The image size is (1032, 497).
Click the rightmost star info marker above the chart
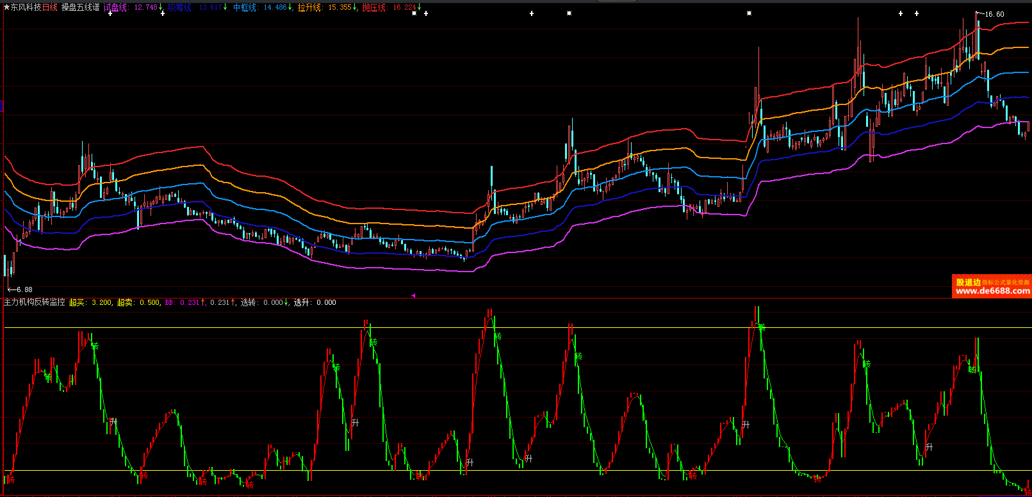749,13
